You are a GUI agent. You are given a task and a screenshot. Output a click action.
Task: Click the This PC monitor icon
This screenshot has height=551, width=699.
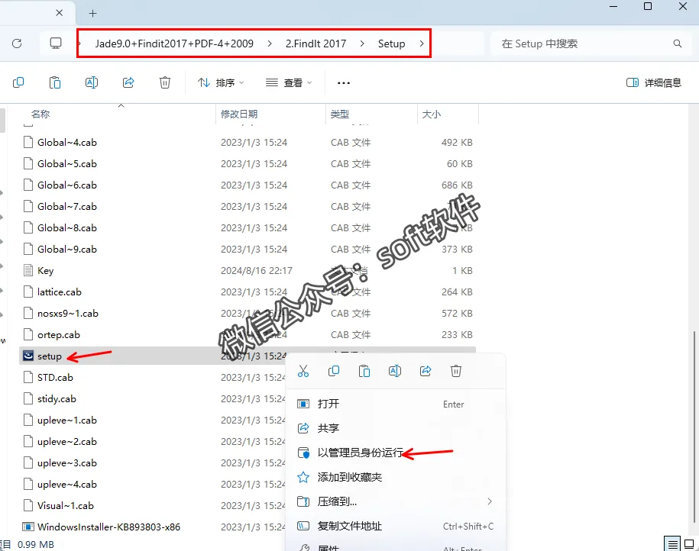point(56,43)
